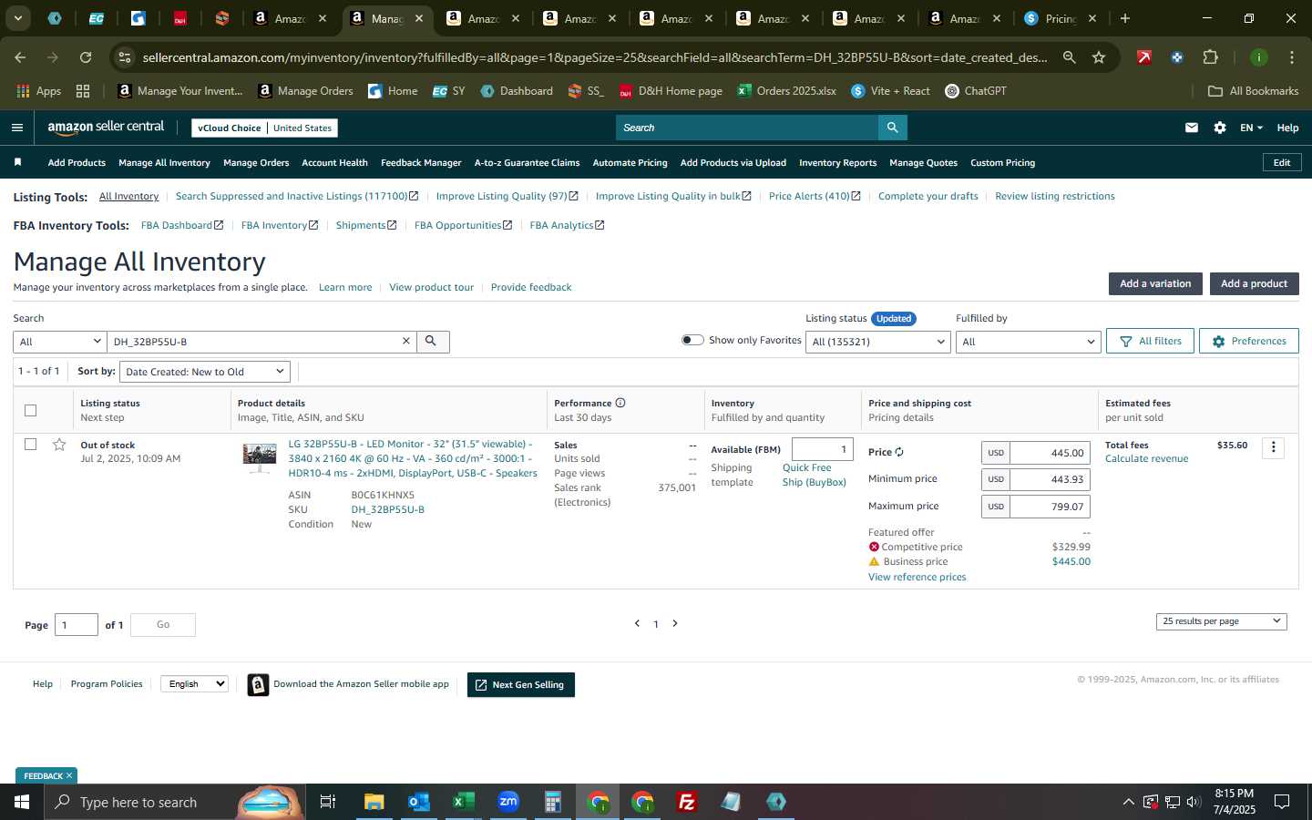
Task: Click the SKU link DH_32BP55U-B
Action: click(387, 509)
